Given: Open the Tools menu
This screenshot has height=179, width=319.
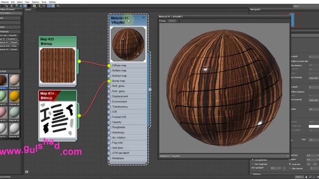Looking at the screenshot, I should [x=44, y=2].
